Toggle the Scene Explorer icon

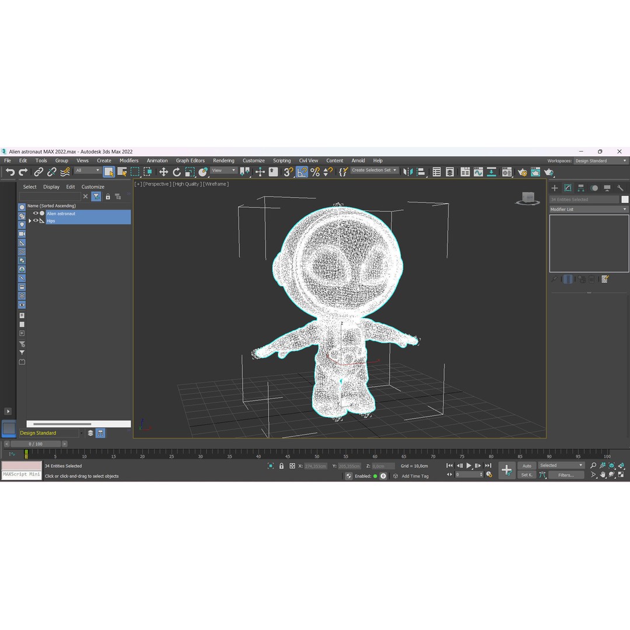click(437, 172)
